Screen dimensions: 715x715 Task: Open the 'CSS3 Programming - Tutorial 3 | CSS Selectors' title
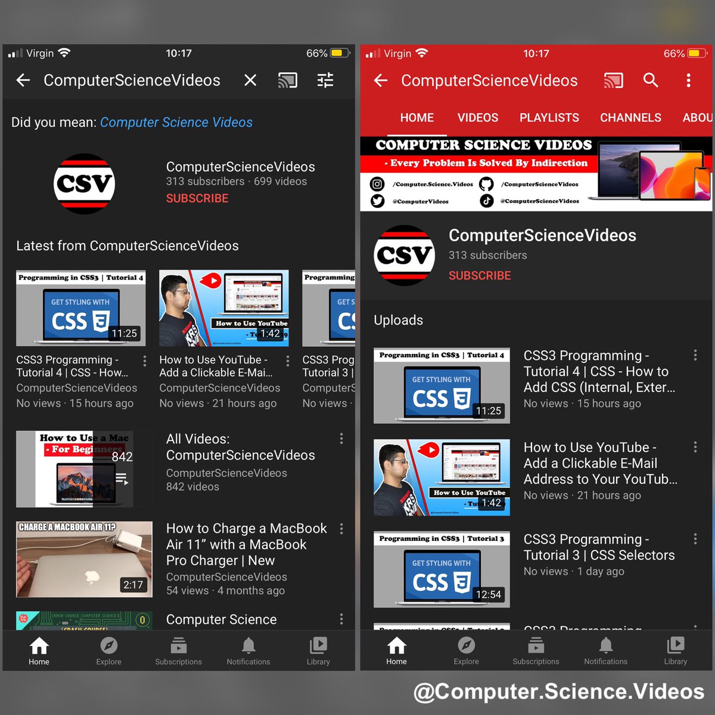pos(599,547)
